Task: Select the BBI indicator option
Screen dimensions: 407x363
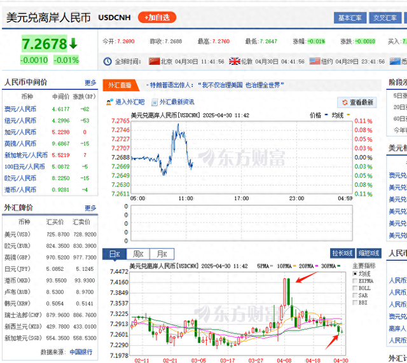Action: coord(355,303)
